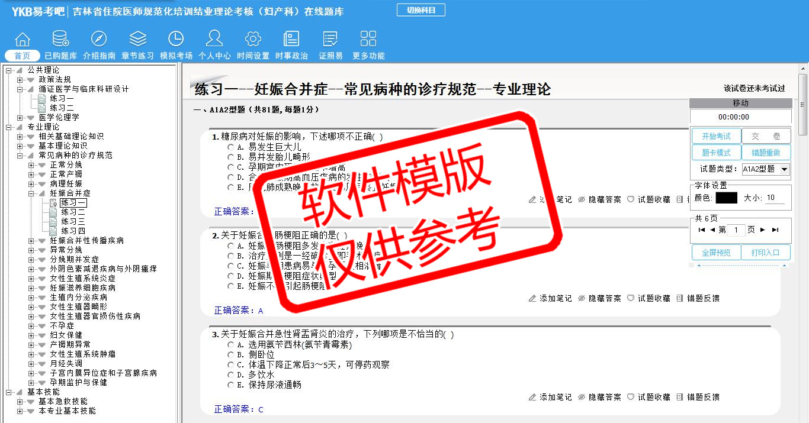The image size is (809, 423).
Task: Collapse the 妊娠合并症 tree node
Action: [31, 193]
